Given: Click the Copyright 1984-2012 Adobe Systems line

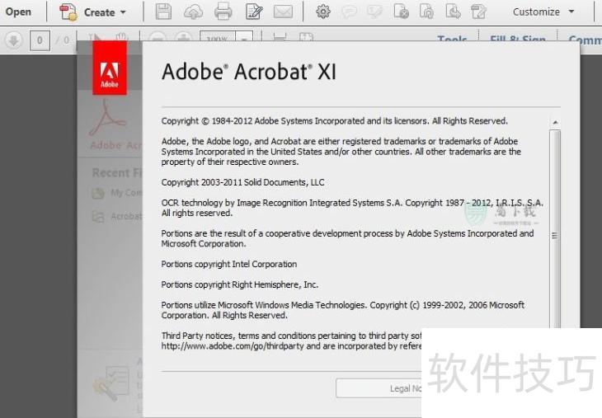Looking at the screenshot, I should [x=335, y=121].
